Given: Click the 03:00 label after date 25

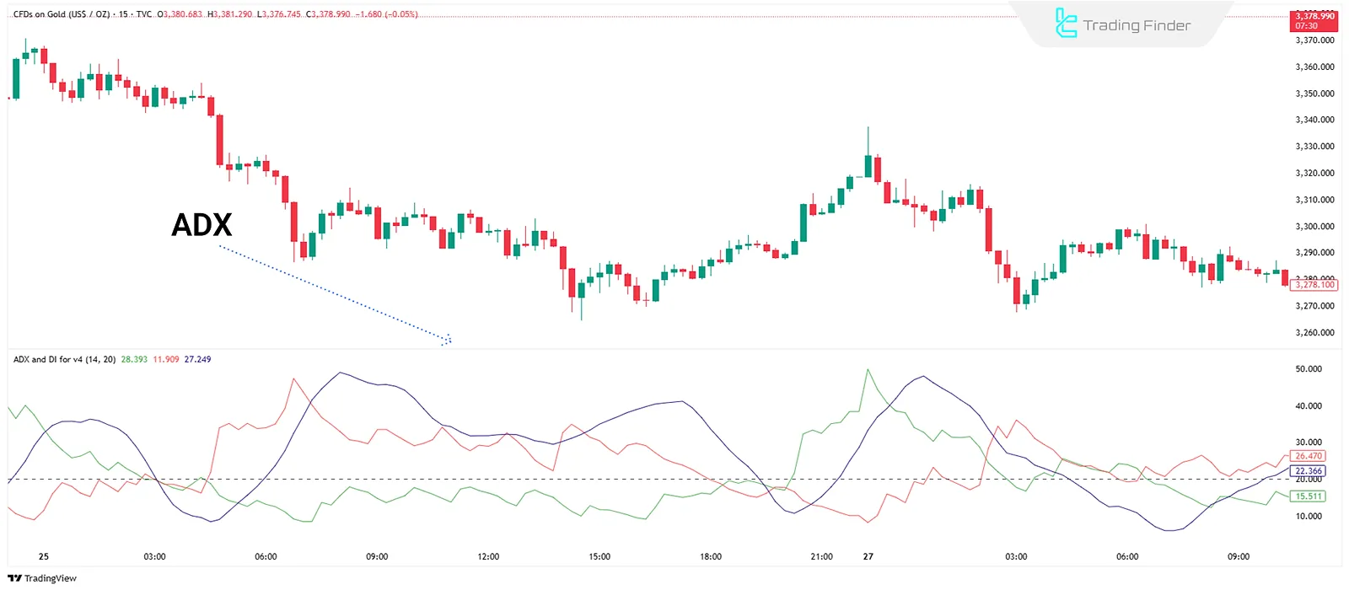Looking at the screenshot, I should (x=154, y=557).
